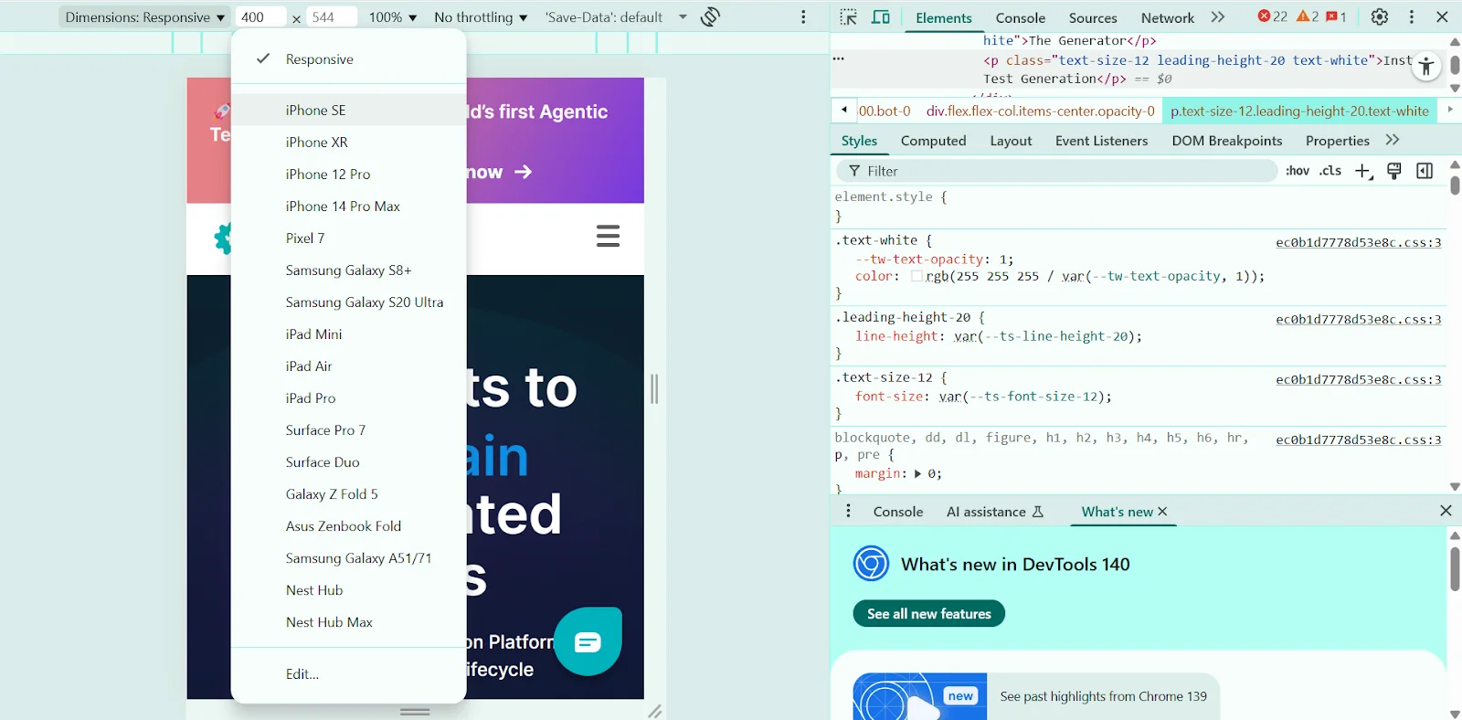1462x720 pixels.
Task: Click the div.flex.flex-col breadcrumb
Action: pos(1040,111)
